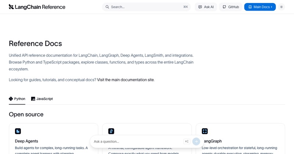Click the chat icon in Ask AI

(200, 7)
